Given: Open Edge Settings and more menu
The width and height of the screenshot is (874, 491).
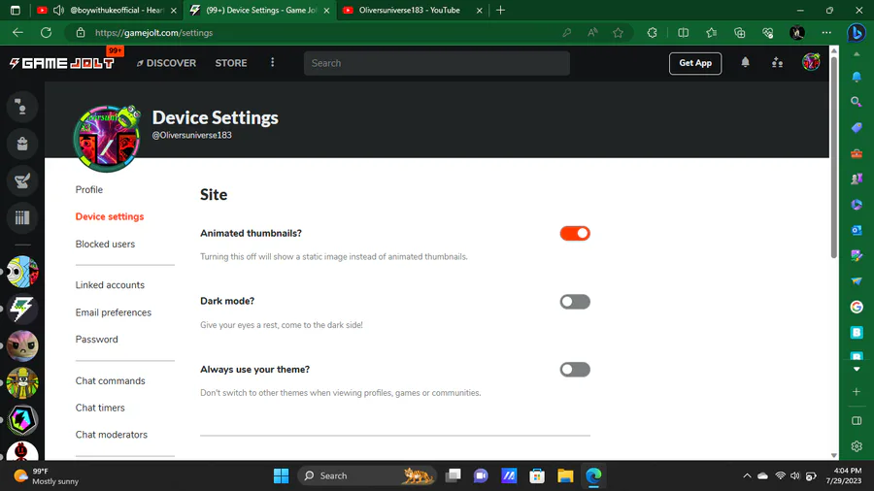Looking at the screenshot, I should point(826,33).
